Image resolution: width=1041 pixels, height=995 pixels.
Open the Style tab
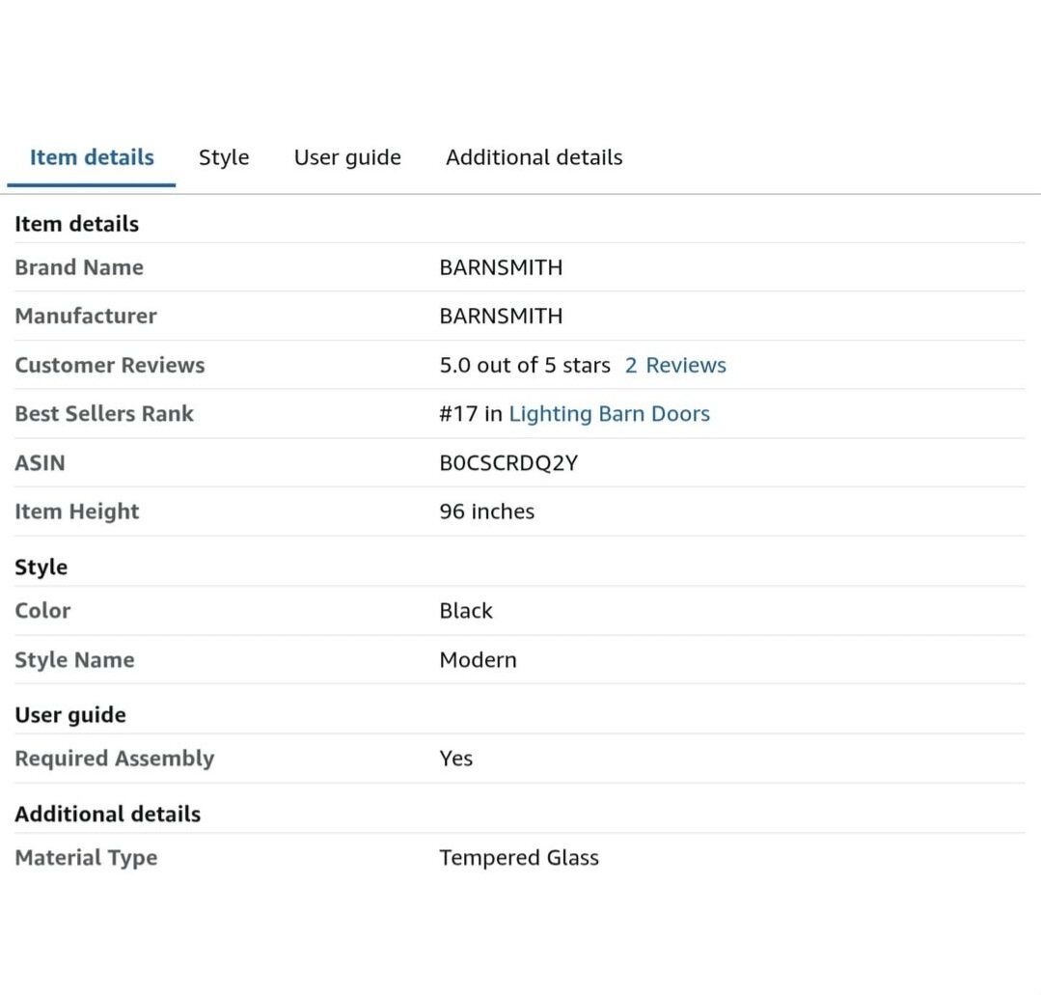[x=224, y=157]
